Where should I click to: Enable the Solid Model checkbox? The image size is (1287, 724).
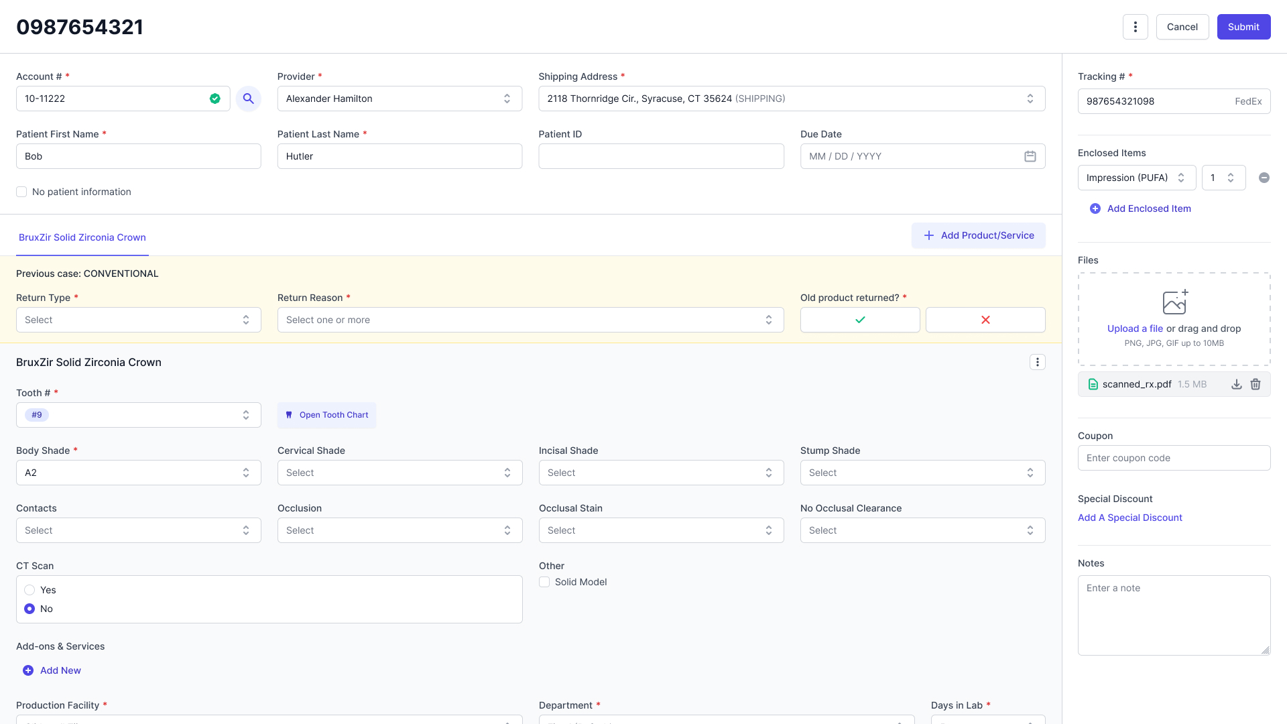tap(544, 582)
